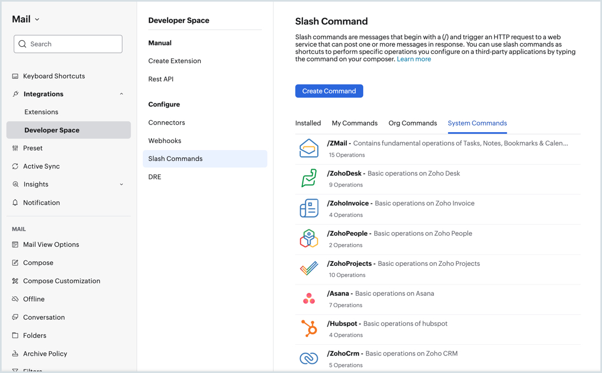The image size is (602, 373).
Task: Click the Asana three-dot icon
Action: click(308, 299)
